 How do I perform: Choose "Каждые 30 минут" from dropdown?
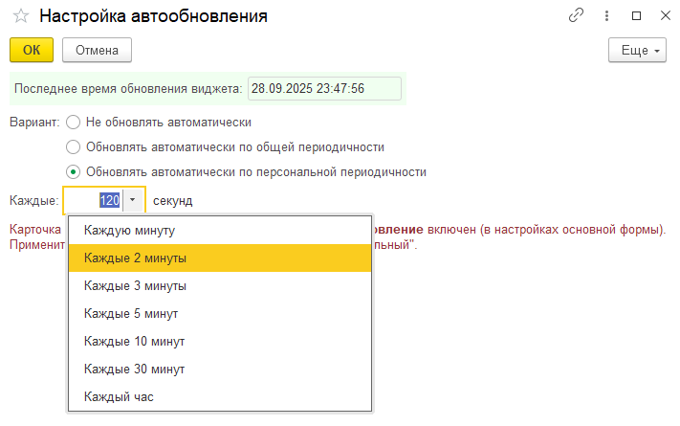[134, 370]
